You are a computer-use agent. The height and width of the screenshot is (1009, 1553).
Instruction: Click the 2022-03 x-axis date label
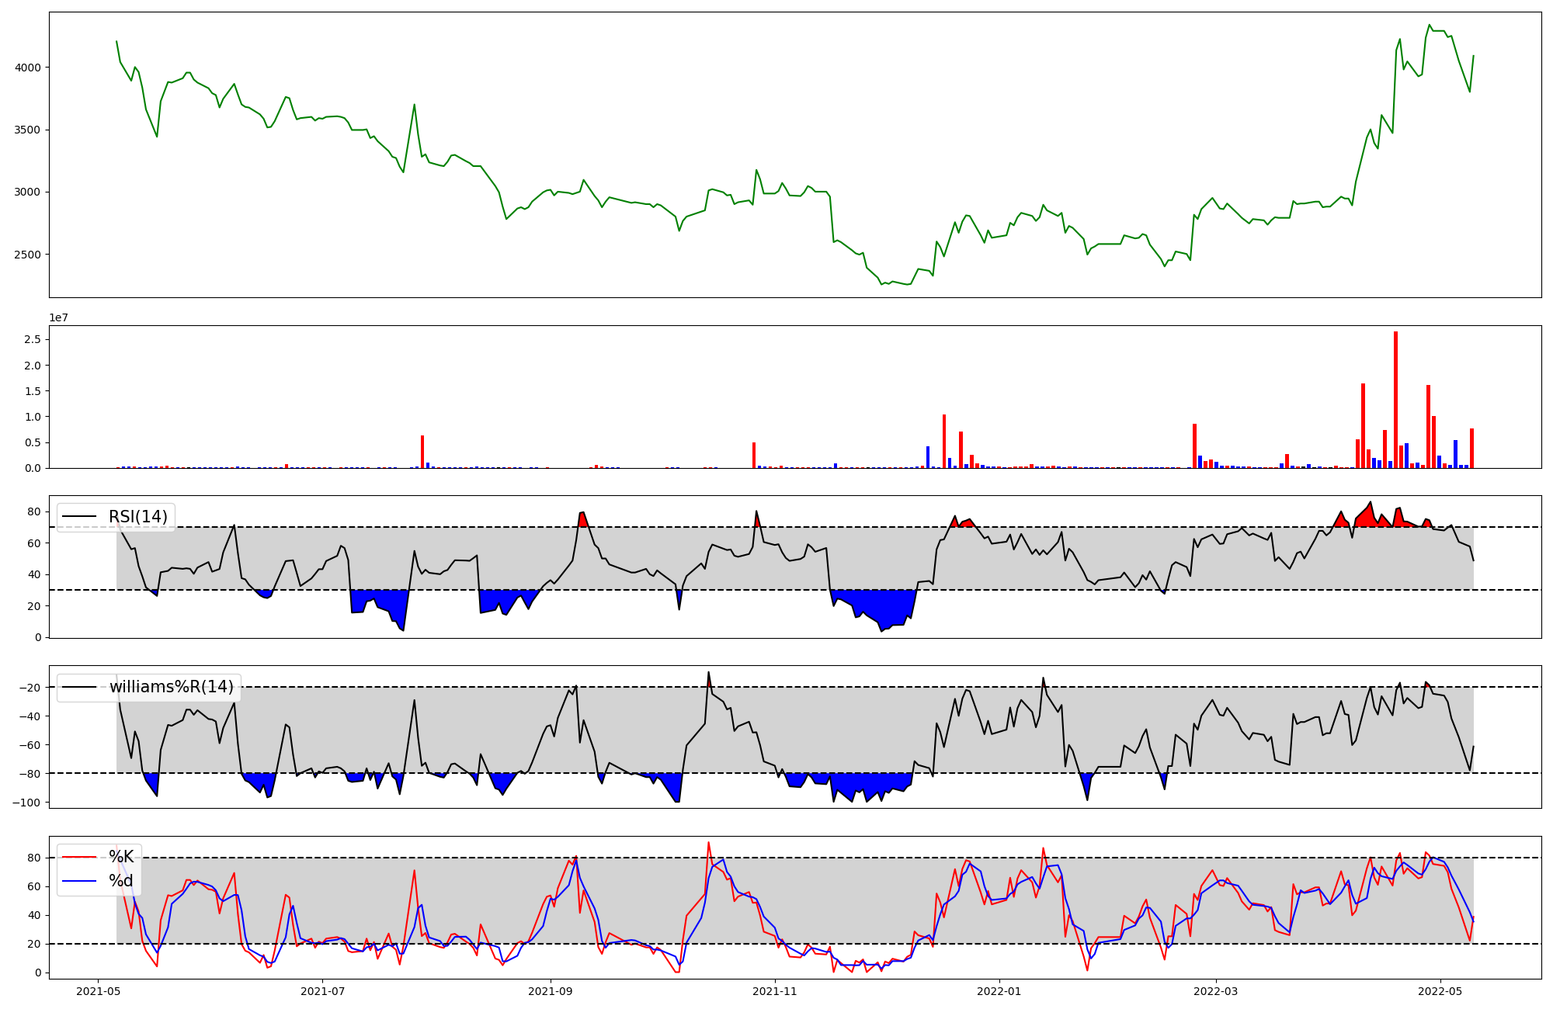(x=1215, y=991)
